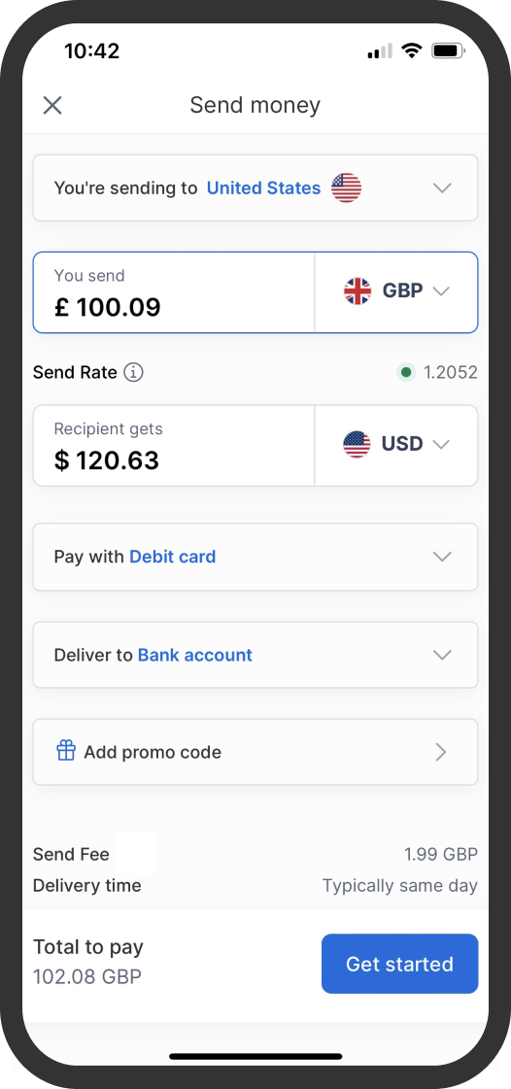Tap the Wi-Fi icon in status bar
This screenshot has height=1089, width=511.
[x=412, y=51]
